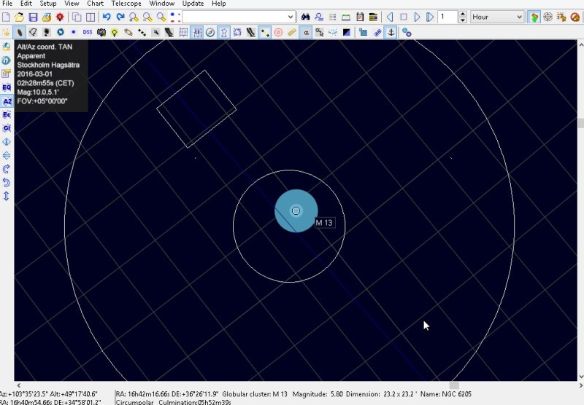This screenshot has width=584, height=405.
Task: Click the anchor lock icon
Action: tap(391, 33)
